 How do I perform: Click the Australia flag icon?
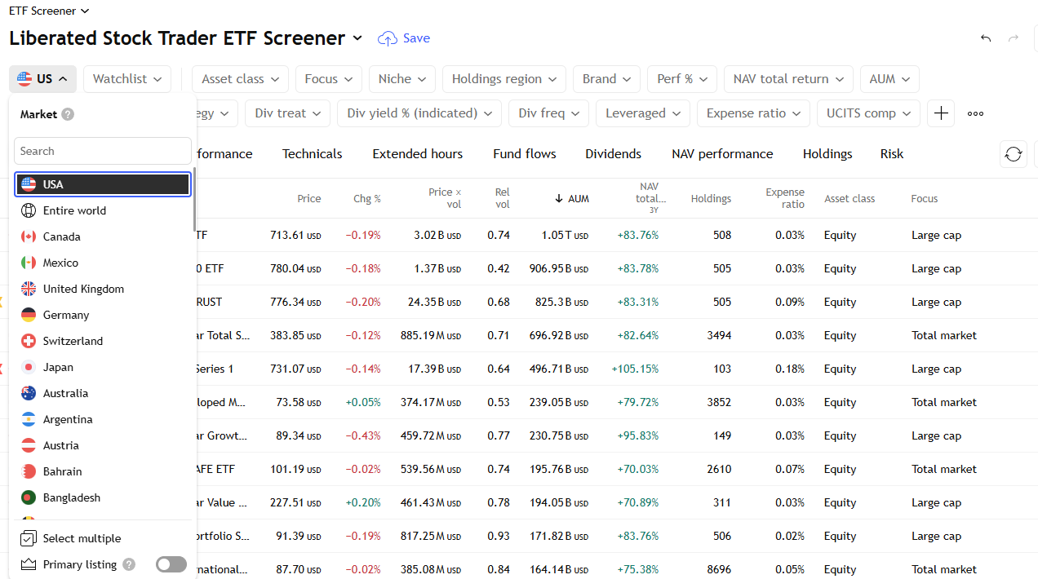point(29,393)
